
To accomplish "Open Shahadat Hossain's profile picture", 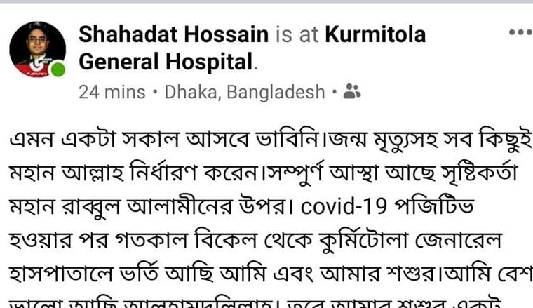I will click(37, 49).
